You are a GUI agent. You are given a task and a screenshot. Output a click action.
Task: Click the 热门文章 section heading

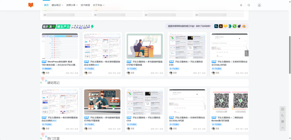tap(53, 138)
